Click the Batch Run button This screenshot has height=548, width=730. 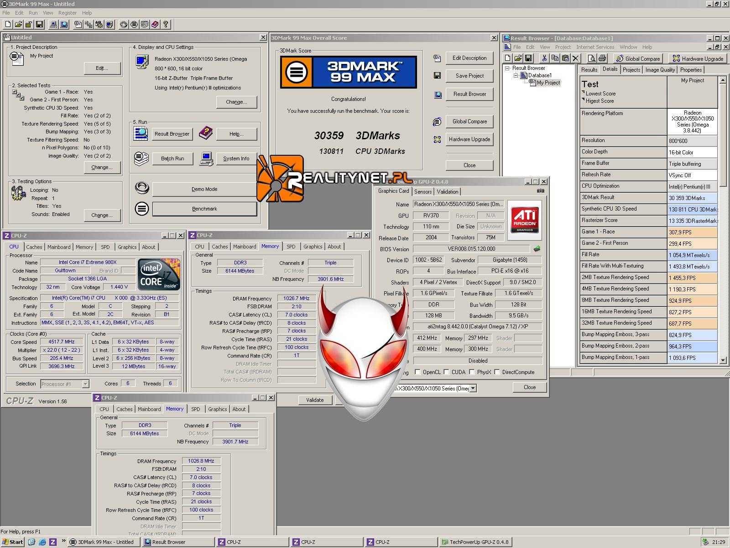[172, 158]
